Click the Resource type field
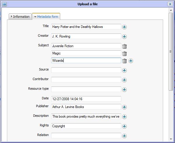 (x=86, y=89)
